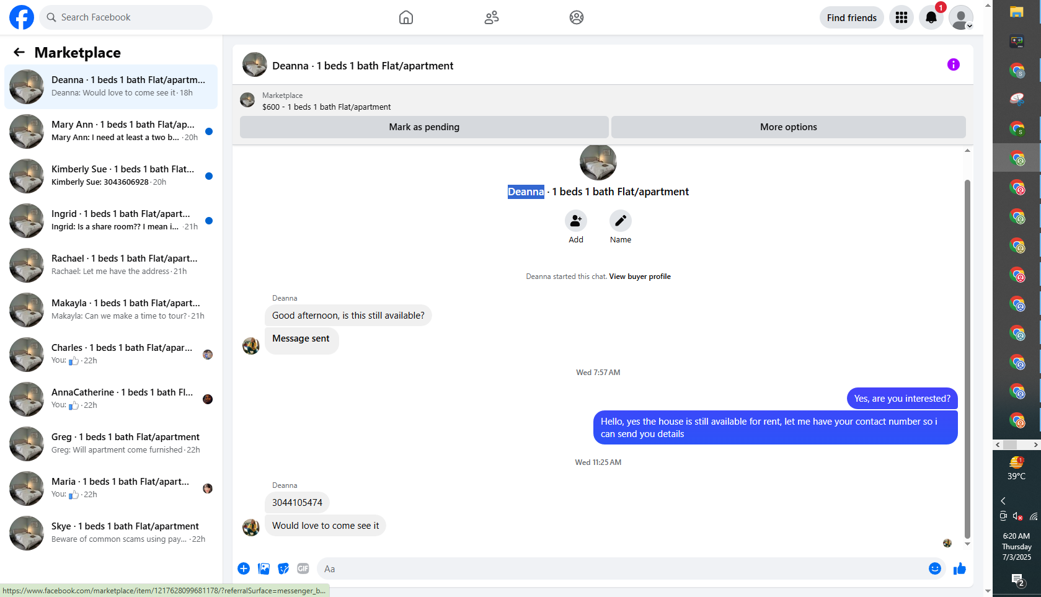Click the taskbar volume muted icon
Viewport: 1041px width, 597px height.
pyautogui.click(x=1017, y=516)
